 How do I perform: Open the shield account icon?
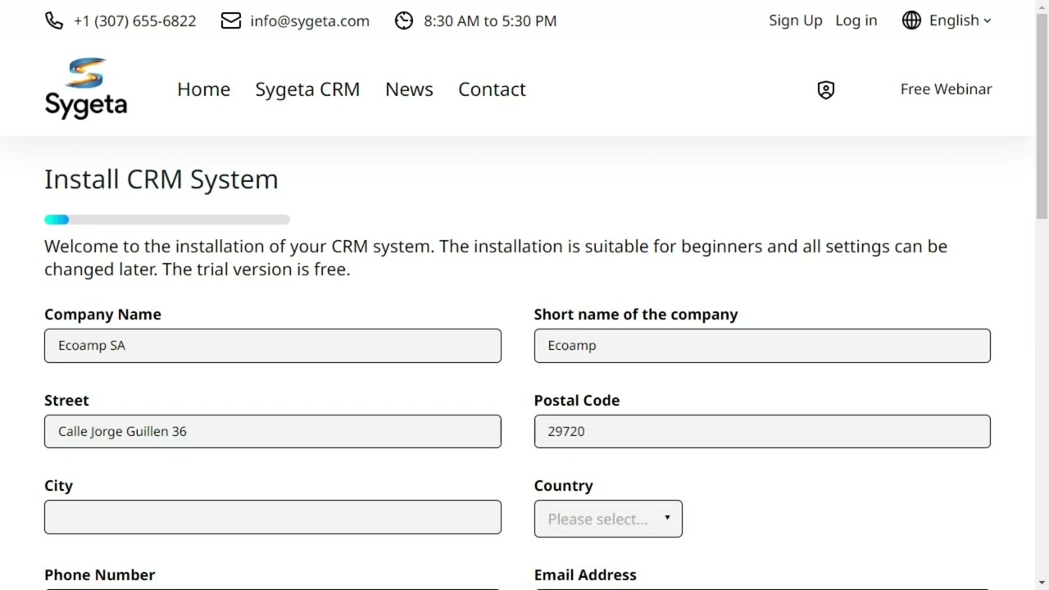826,90
